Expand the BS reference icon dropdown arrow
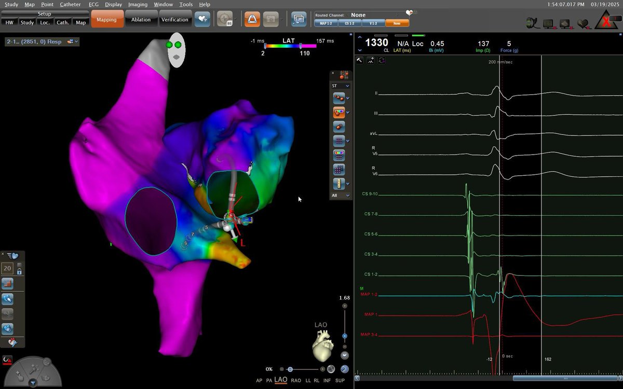This screenshot has width=623, height=389. (234, 19)
